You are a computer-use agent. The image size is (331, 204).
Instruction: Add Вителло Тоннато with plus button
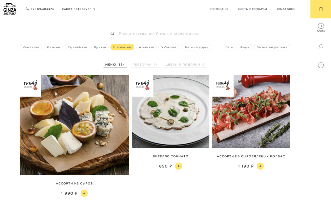[x=179, y=166]
